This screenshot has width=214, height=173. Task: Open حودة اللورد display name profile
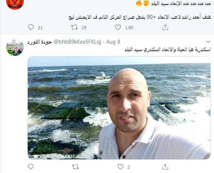coord(39,42)
